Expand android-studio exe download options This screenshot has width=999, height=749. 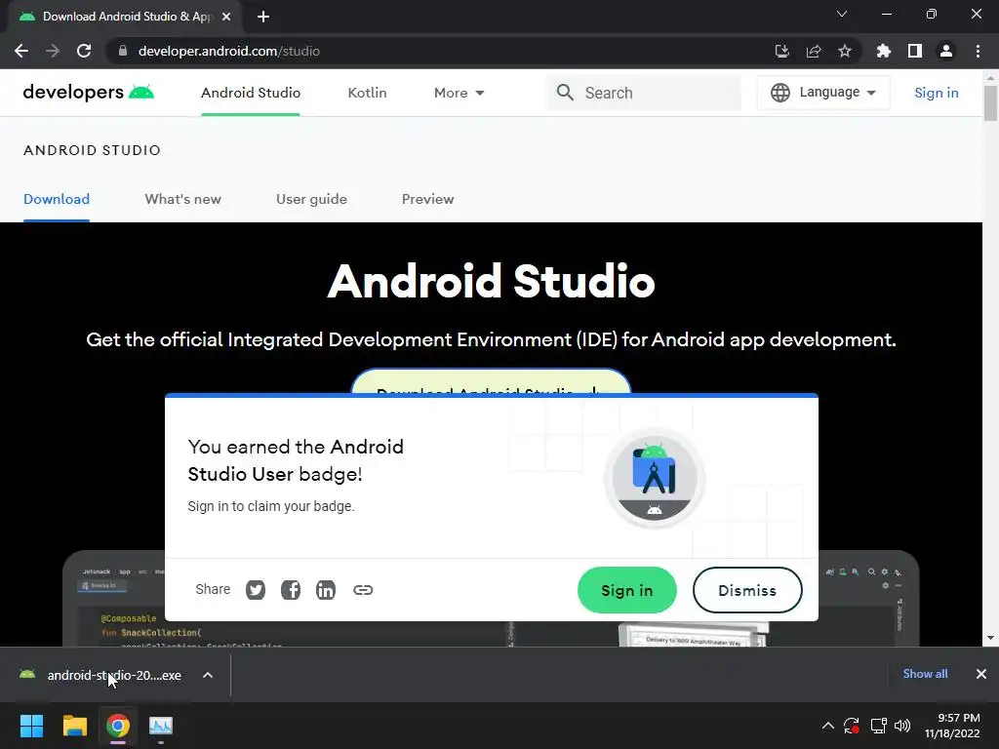[x=208, y=675]
